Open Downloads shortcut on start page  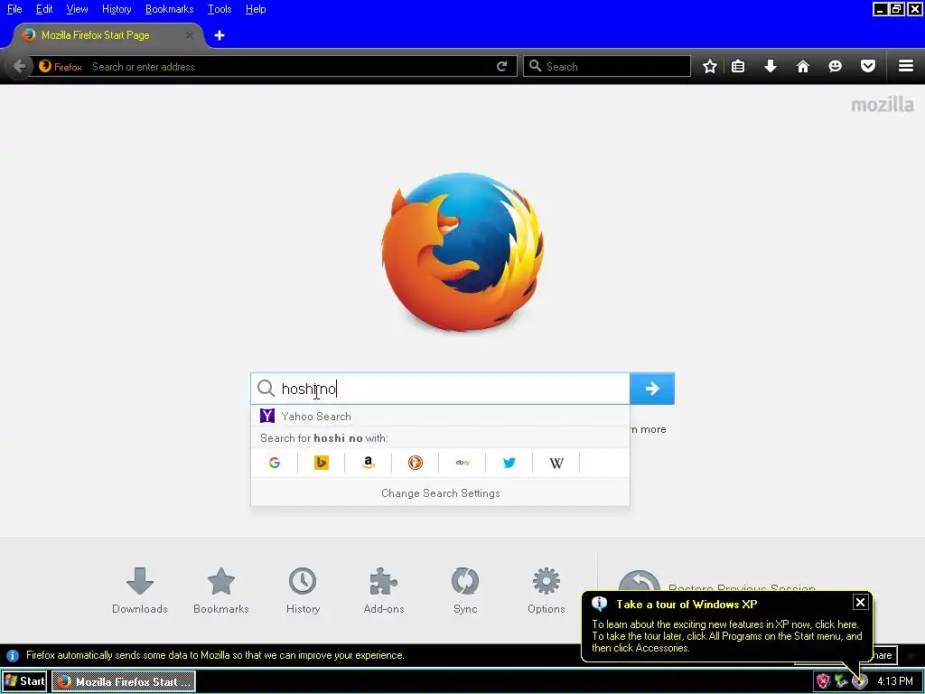pos(140,591)
